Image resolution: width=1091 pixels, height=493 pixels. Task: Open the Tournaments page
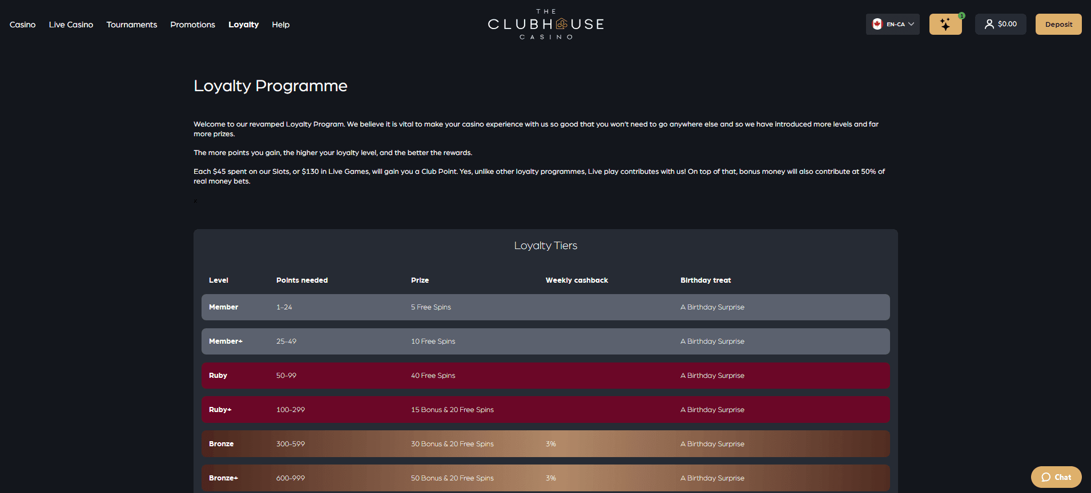click(x=131, y=25)
